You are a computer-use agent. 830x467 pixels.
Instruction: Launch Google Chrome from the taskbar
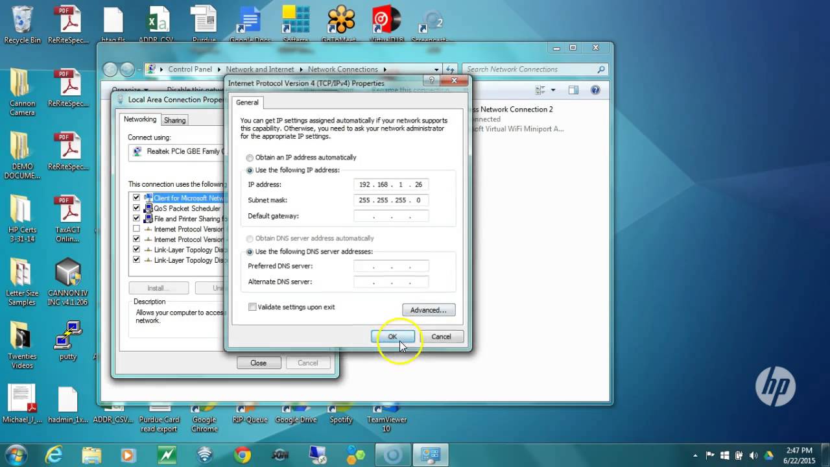243,455
